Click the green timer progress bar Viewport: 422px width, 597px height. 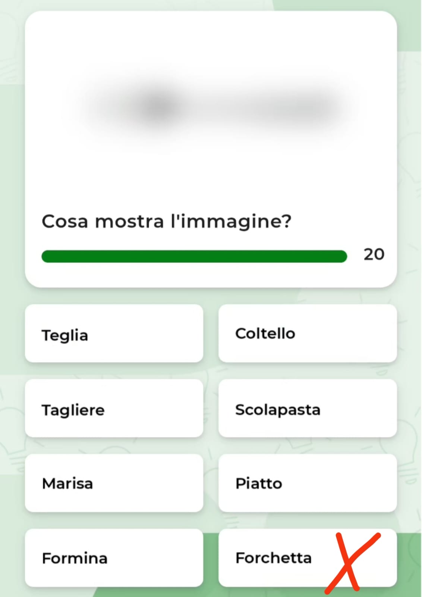pos(194,256)
